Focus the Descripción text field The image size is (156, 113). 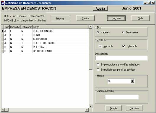tap(121, 58)
